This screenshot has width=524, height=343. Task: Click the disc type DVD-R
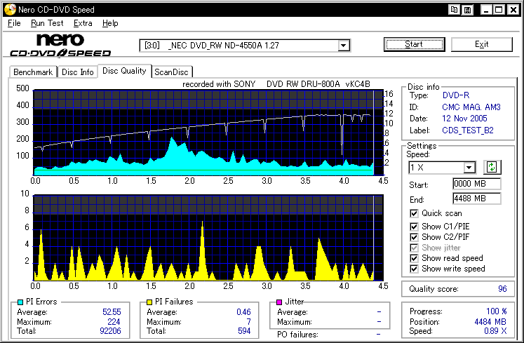[x=456, y=95]
